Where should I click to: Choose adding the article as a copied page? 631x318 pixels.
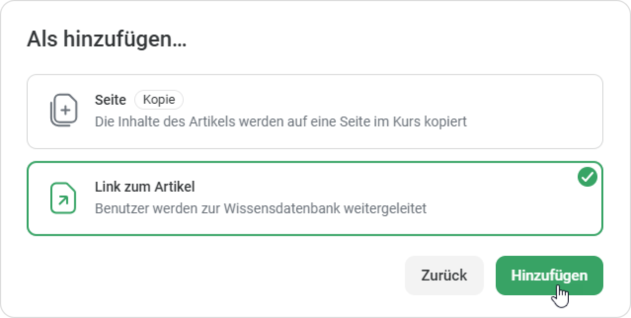[x=315, y=112]
